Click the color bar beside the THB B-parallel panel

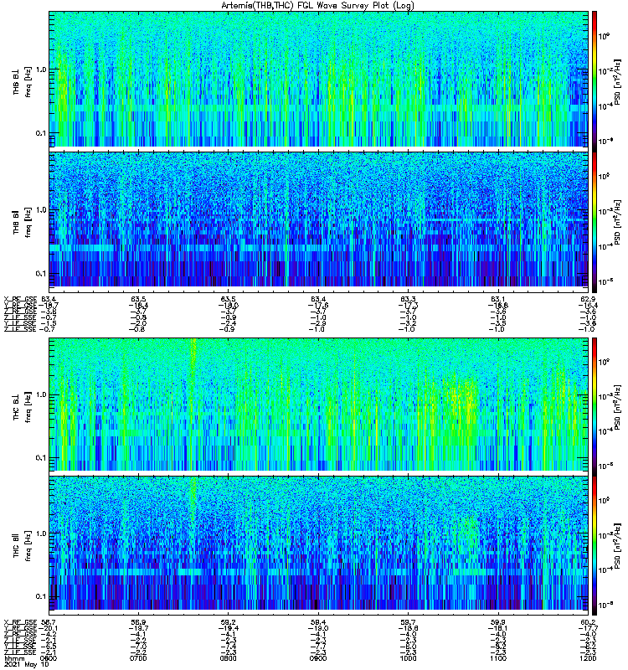click(595, 222)
